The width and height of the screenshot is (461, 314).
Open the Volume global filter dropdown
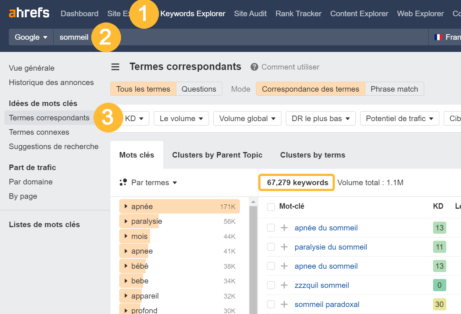point(247,118)
